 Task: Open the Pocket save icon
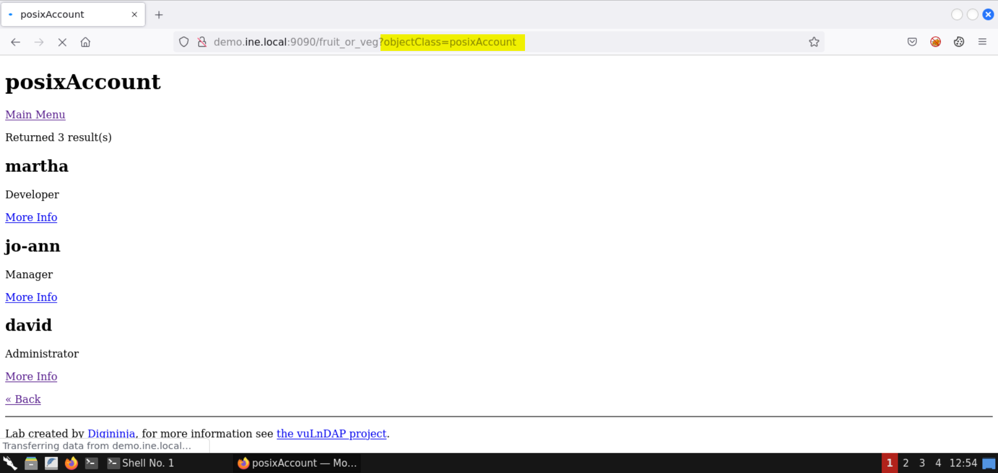coord(912,42)
